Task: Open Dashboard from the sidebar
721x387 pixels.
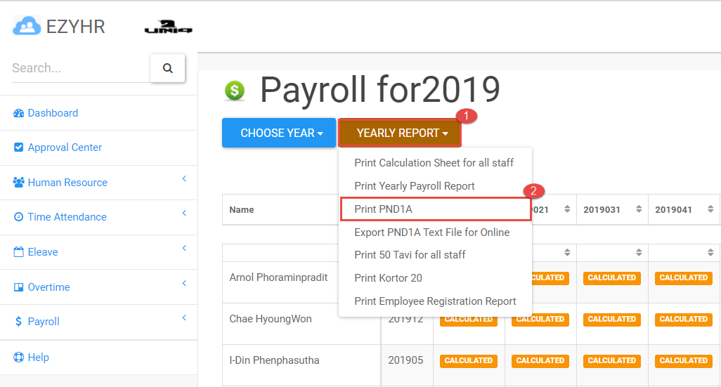Action: click(x=53, y=113)
